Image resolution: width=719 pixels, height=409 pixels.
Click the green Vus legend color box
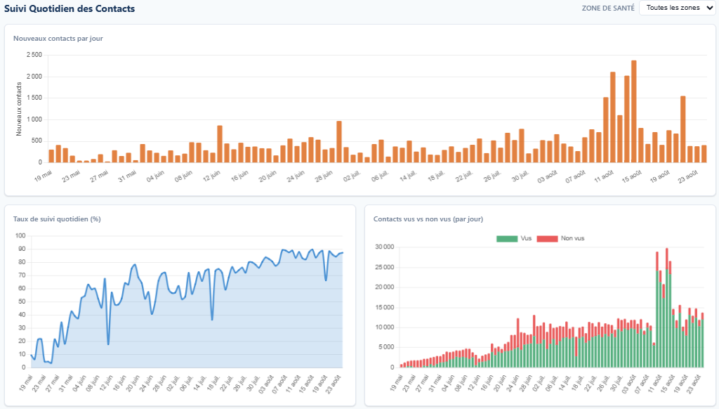pos(507,239)
